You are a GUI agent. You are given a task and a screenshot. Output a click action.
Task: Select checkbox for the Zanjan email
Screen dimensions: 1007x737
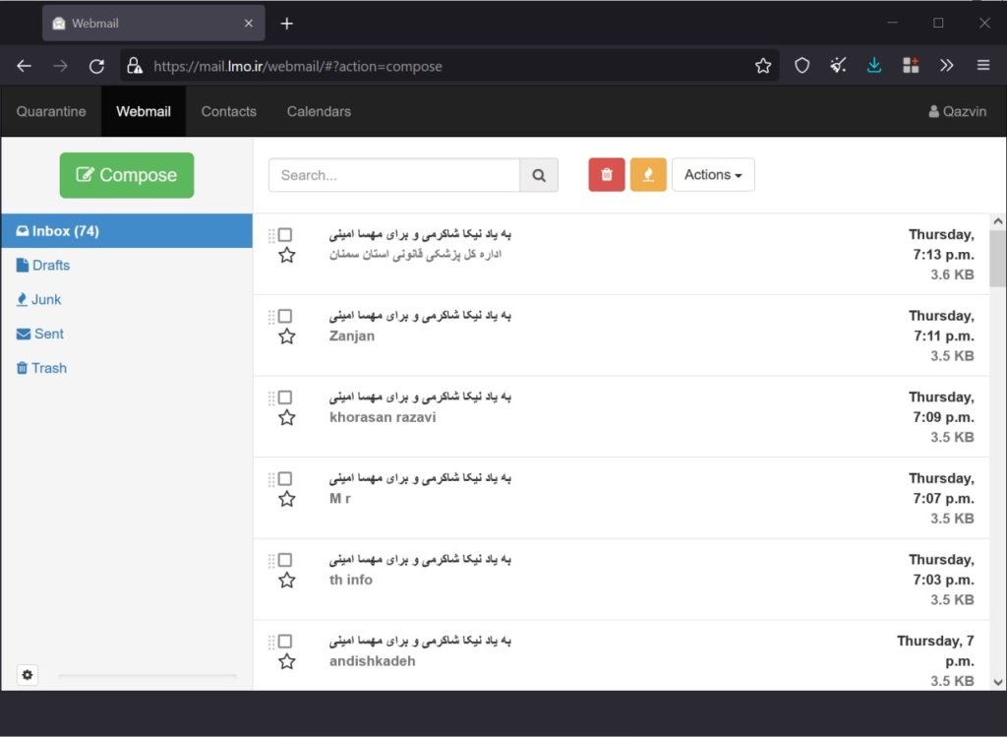285,316
